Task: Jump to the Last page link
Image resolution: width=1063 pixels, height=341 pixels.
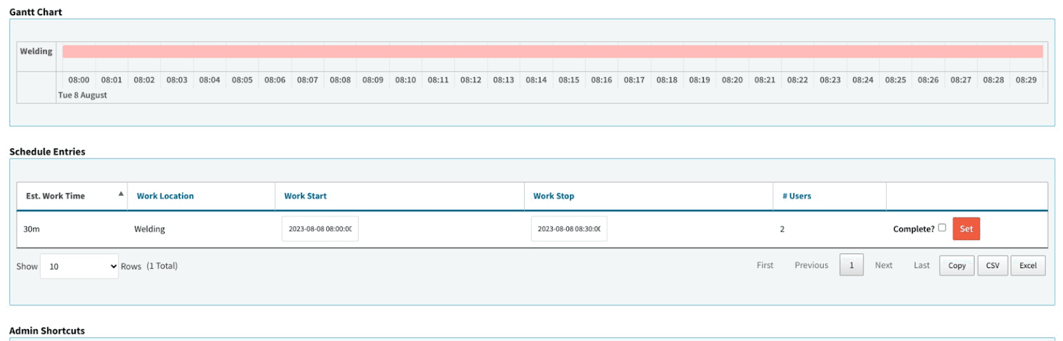Action: (921, 265)
